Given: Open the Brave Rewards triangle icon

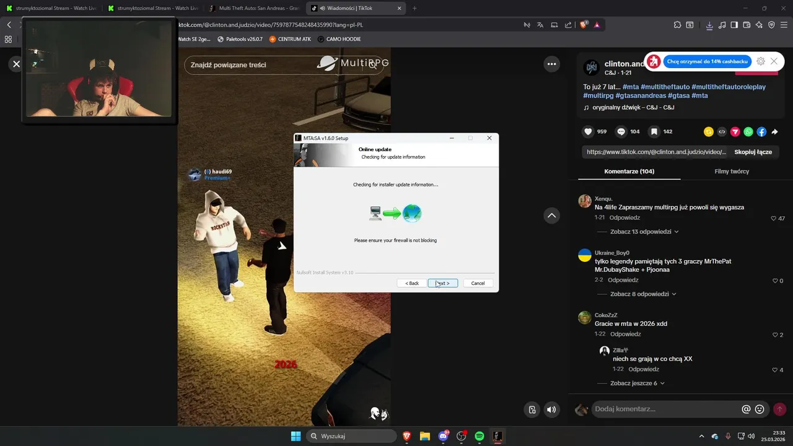Looking at the screenshot, I should pyautogui.click(x=597, y=25).
